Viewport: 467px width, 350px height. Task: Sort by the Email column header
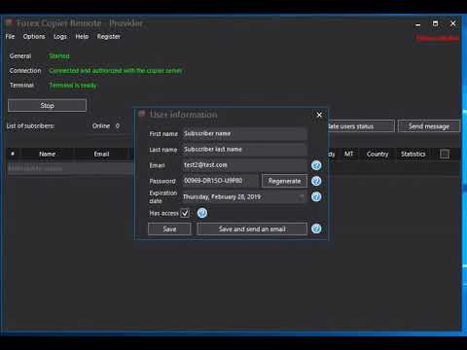[101, 154]
